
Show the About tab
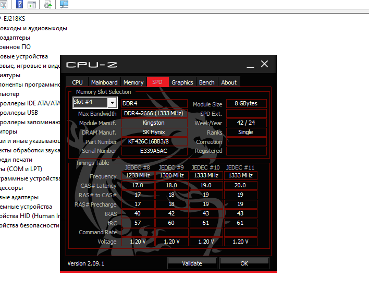pos(229,82)
